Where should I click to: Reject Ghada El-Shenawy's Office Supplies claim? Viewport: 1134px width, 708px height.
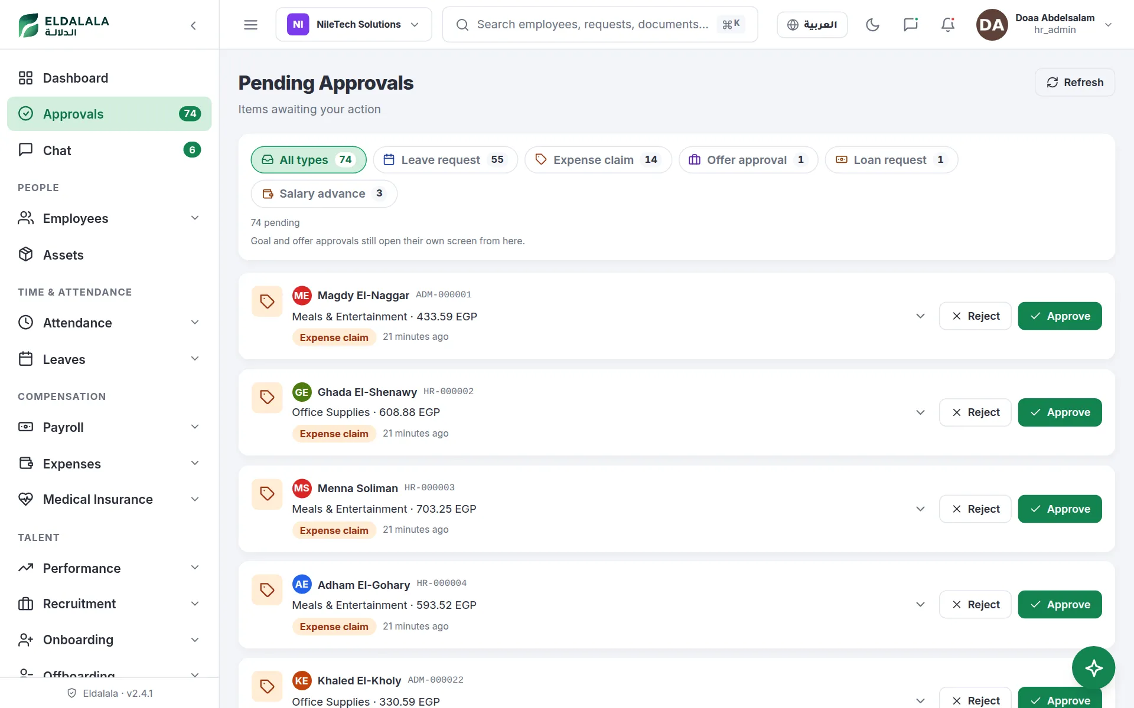(x=975, y=412)
